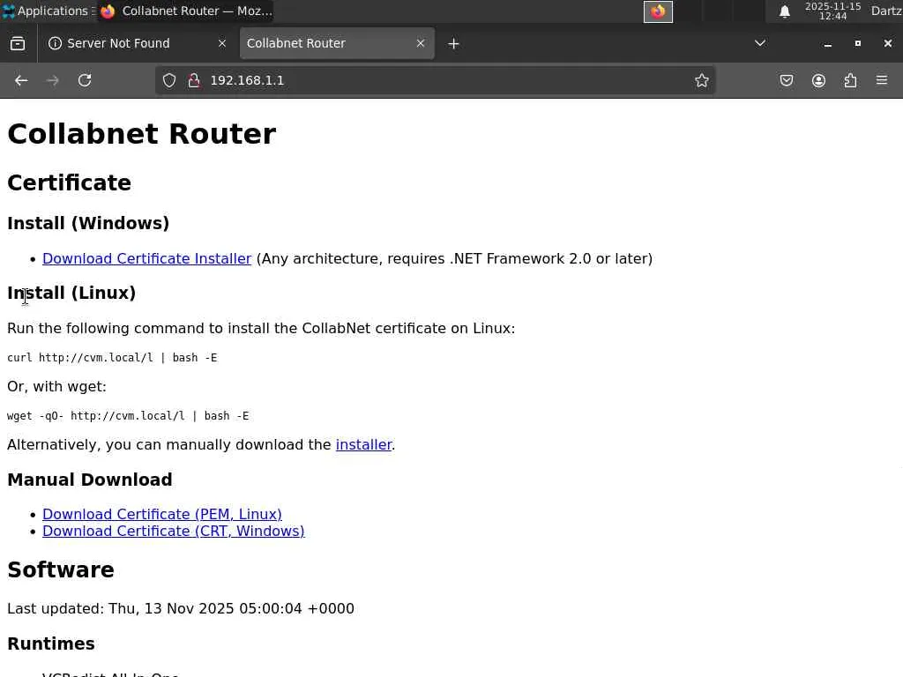Click the Software heading

point(61,569)
